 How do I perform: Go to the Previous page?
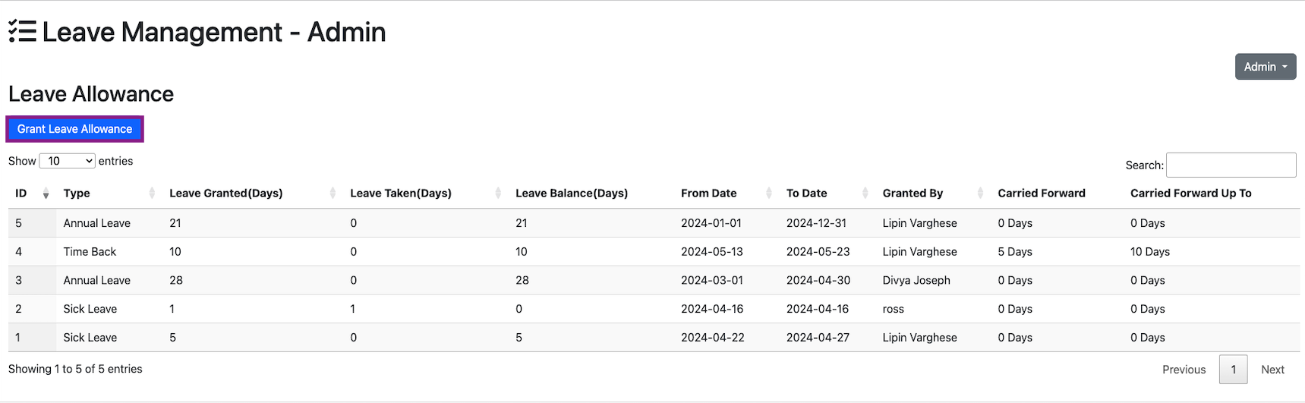coord(1184,370)
